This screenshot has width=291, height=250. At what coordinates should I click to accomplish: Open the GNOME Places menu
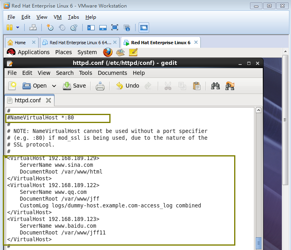(64, 52)
